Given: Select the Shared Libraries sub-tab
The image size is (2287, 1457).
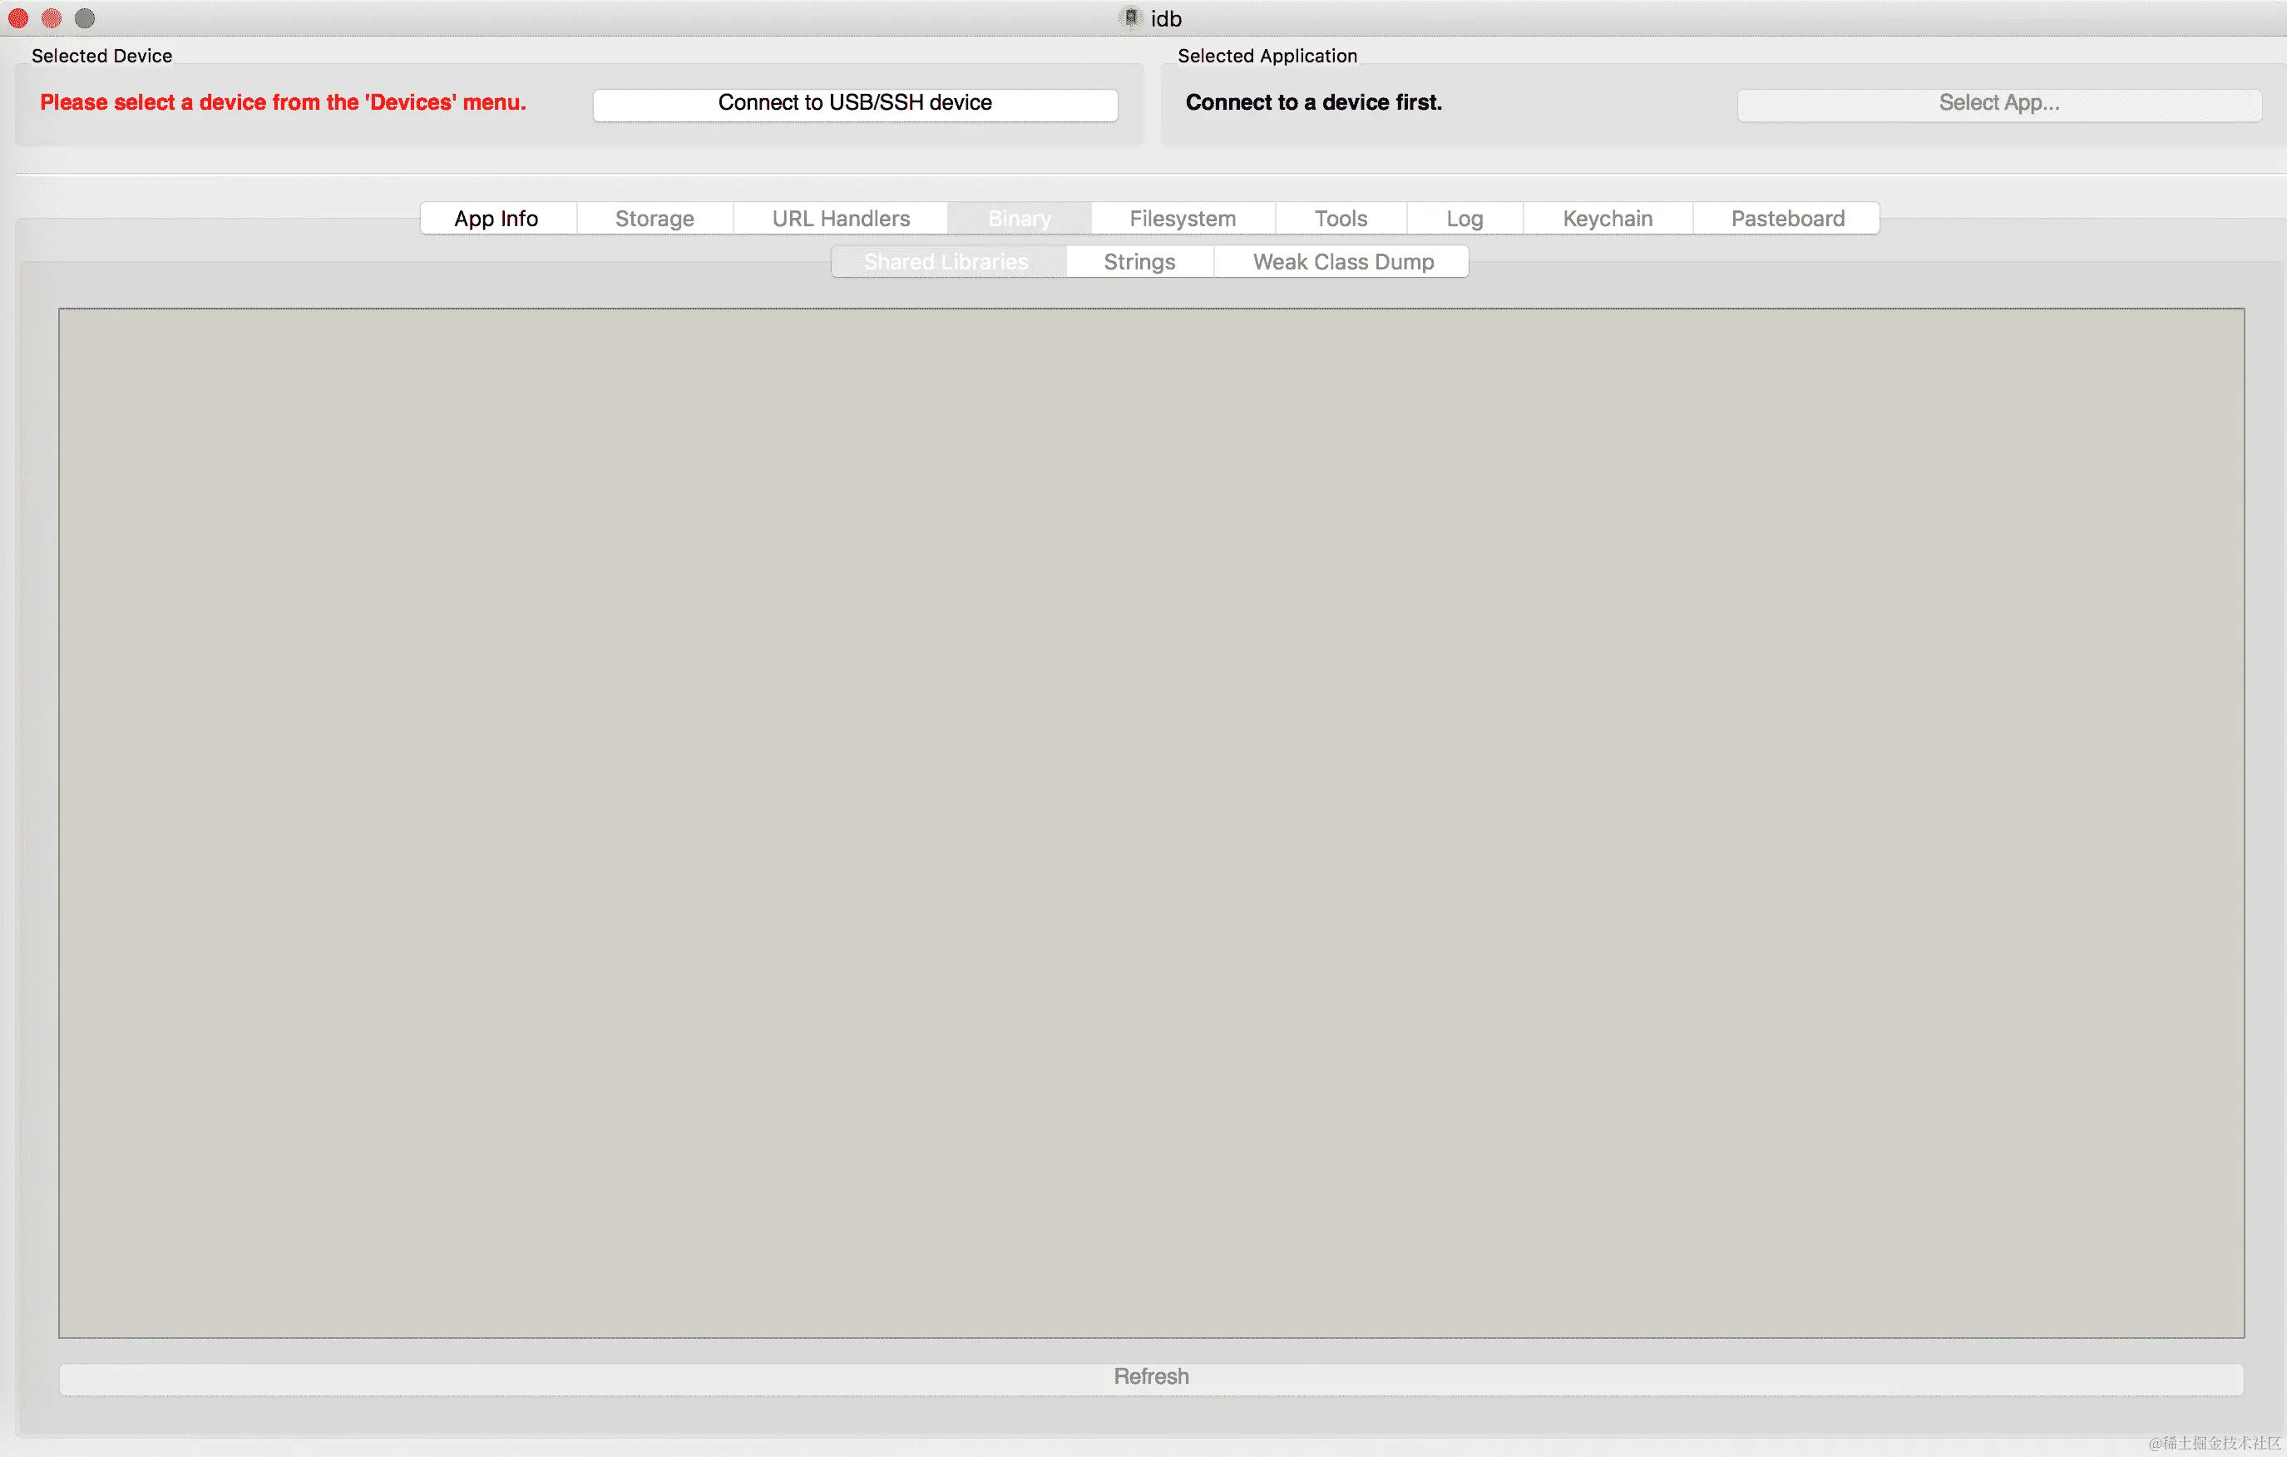Looking at the screenshot, I should [946, 262].
